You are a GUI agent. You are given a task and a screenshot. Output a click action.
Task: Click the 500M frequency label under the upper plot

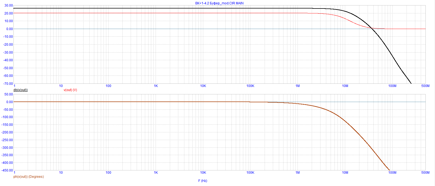pos(425,86)
